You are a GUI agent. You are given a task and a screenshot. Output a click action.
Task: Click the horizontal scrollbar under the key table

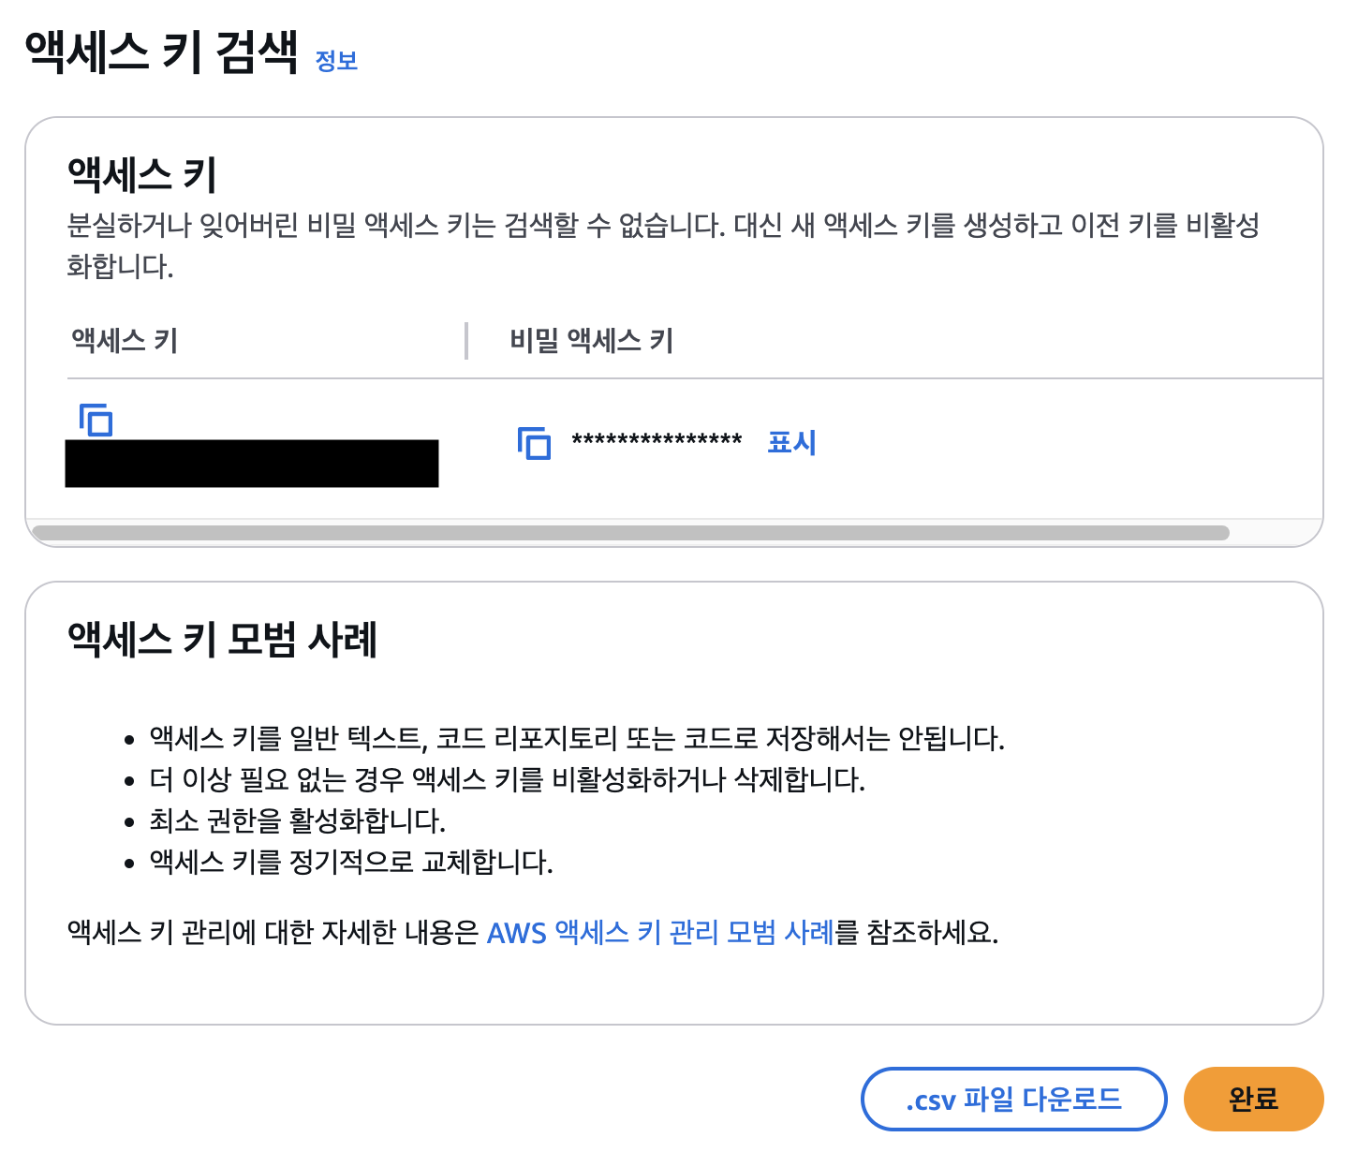coord(630,533)
